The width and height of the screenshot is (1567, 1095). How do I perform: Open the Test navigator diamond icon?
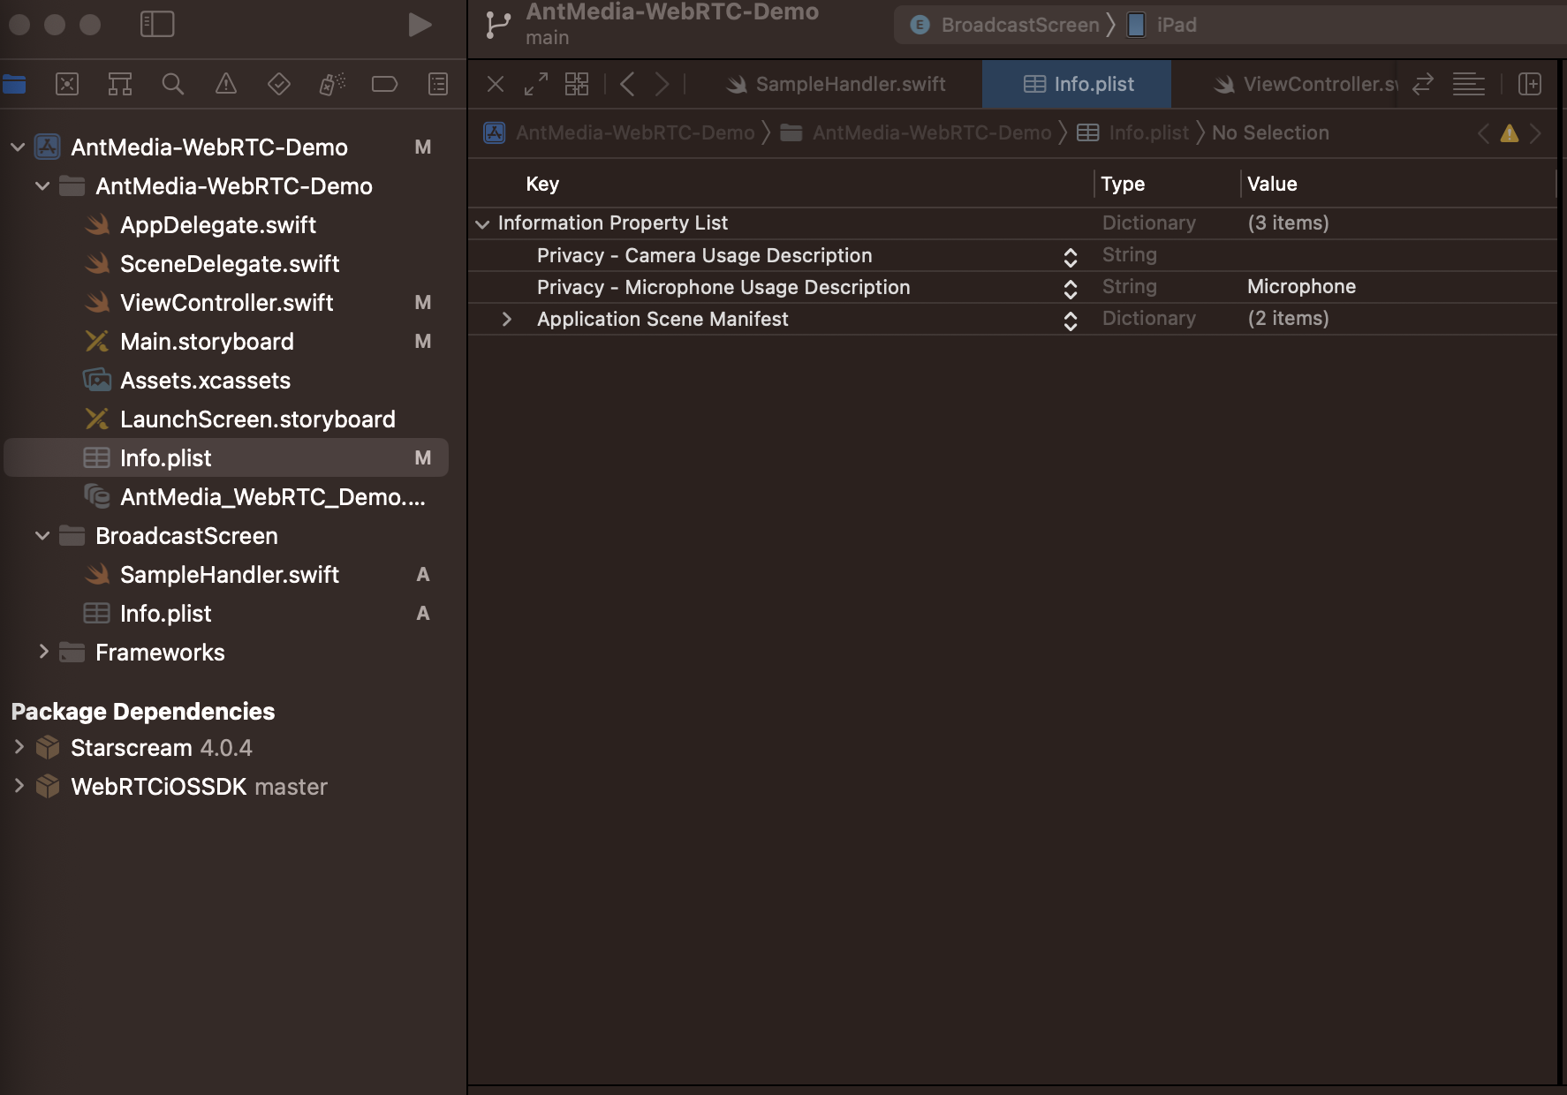(279, 84)
